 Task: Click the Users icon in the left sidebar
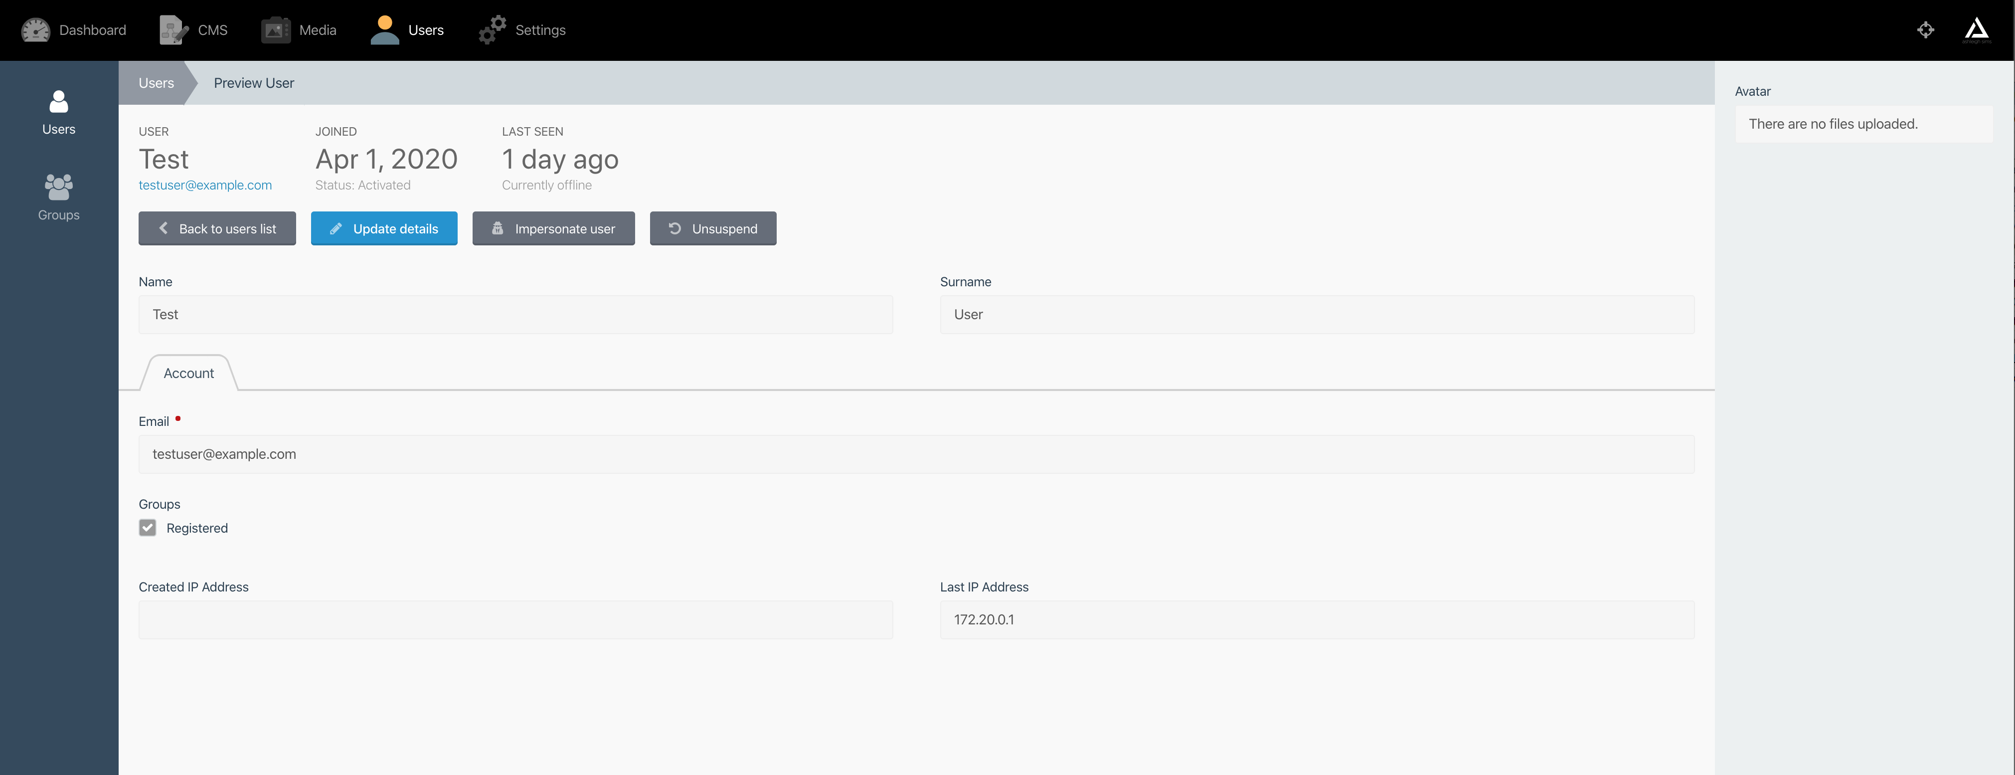[58, 101]
